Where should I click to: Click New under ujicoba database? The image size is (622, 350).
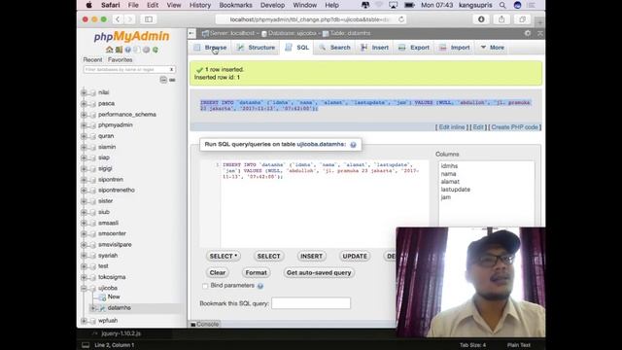tap(114, 297)
